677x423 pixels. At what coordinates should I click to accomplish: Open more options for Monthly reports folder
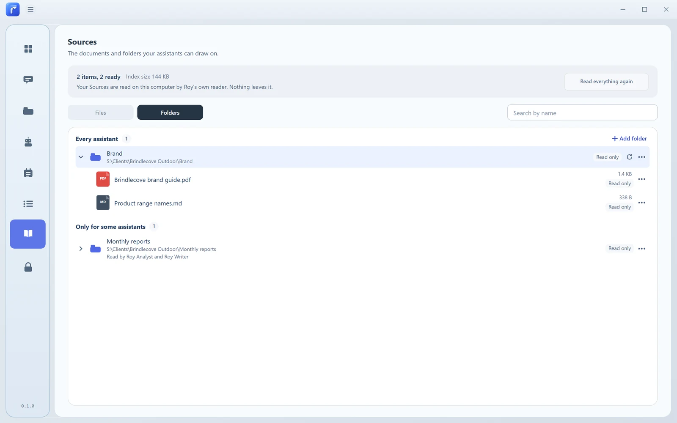point(641,249)
